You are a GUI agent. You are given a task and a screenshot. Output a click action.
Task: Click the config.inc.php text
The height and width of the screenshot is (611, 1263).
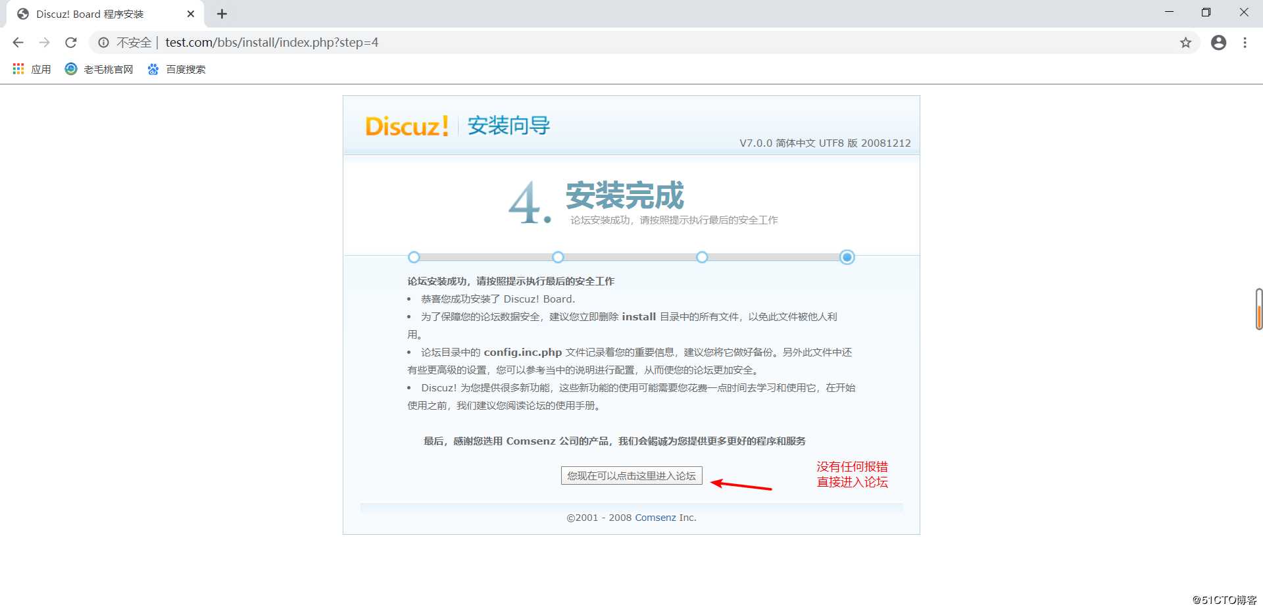523,353
